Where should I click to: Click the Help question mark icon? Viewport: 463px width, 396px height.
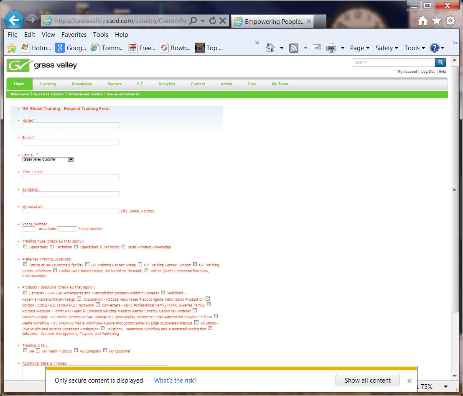[435, 48]
